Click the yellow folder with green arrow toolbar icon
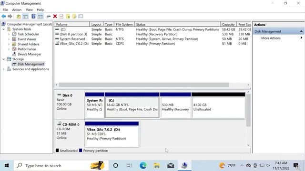Image resolution: width=305 pixels, height=171 pixels. coord(68,16)
